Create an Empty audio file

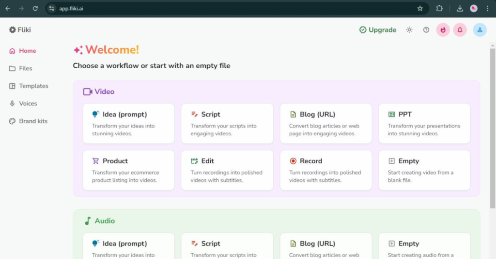(424, 246)
